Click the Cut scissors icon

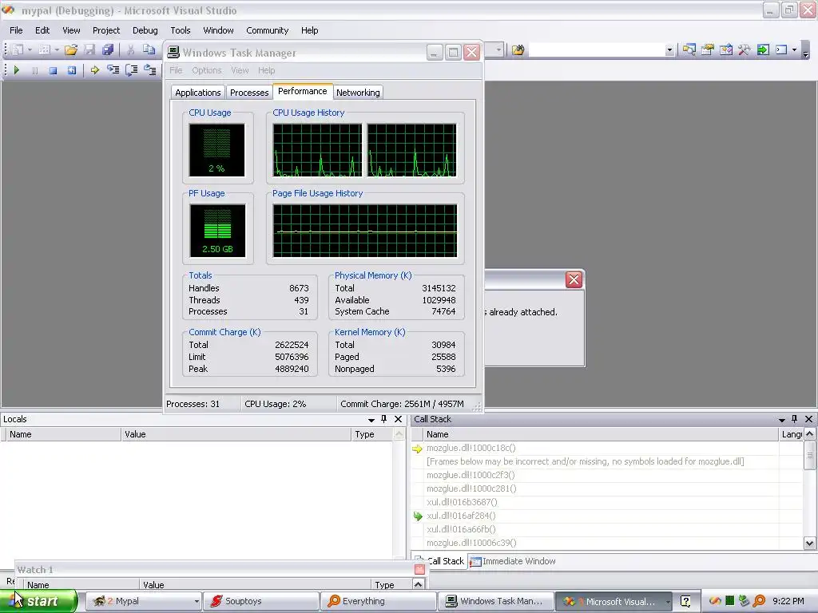pyautogui.click(x=130, y=49)
